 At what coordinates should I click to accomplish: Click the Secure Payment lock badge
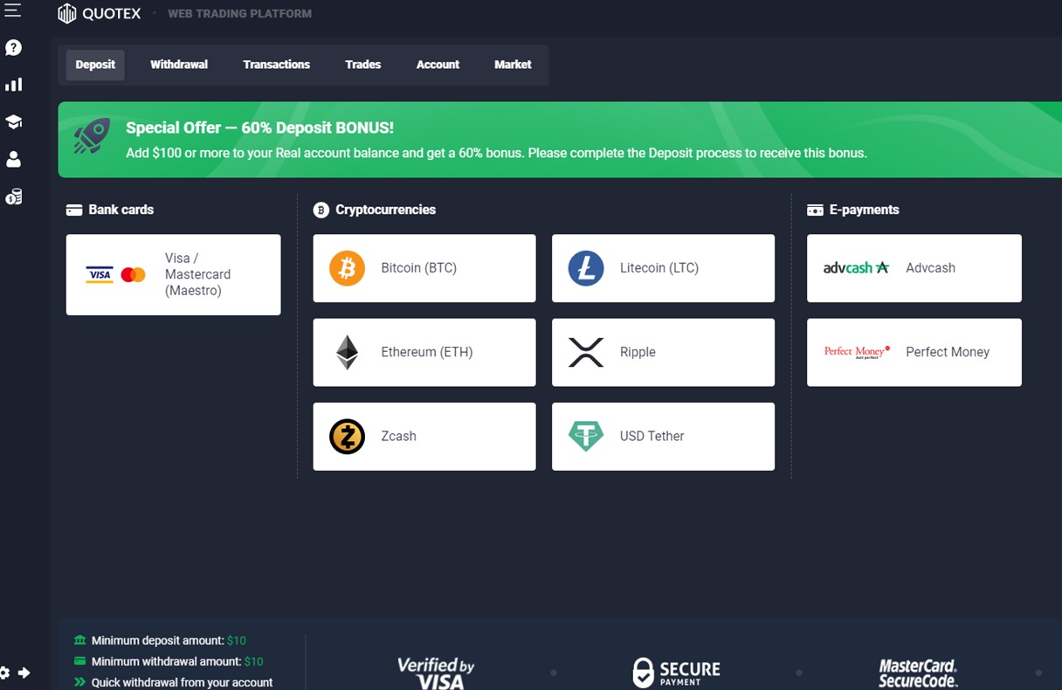coord(676,673)
